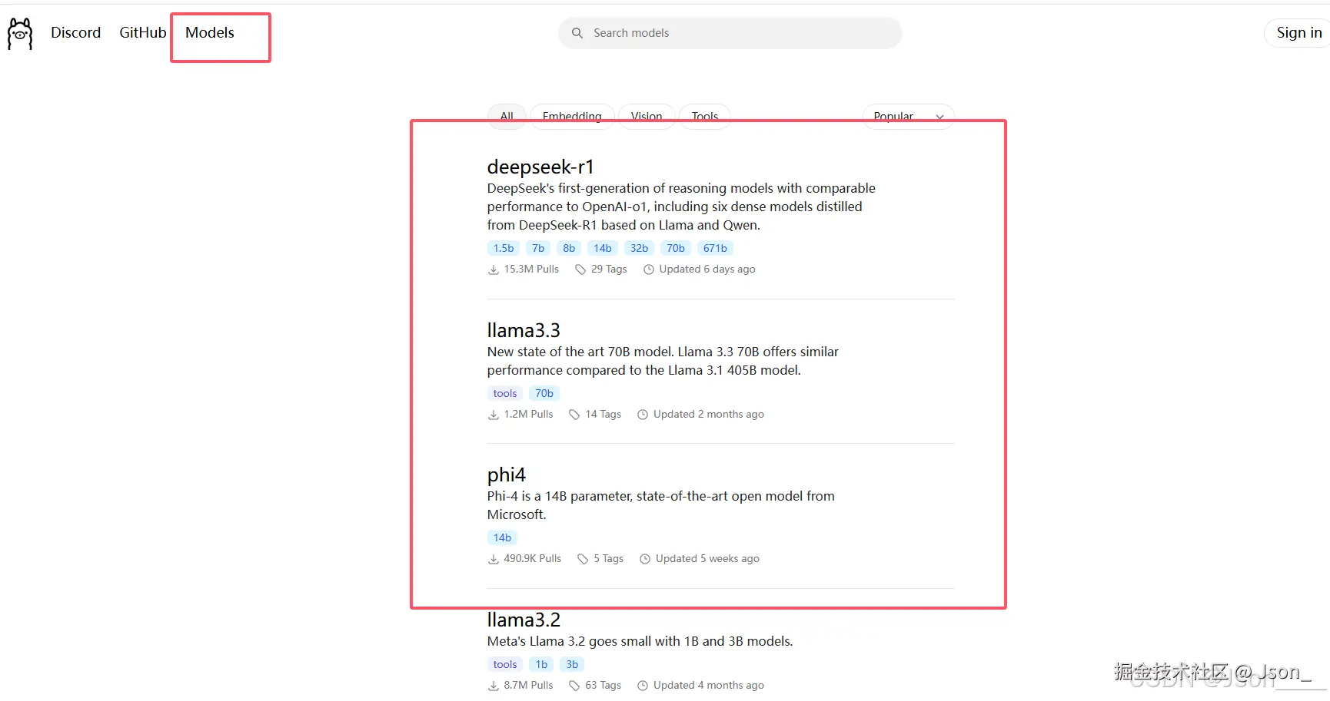This screenshot has height=701, width=1330.
Task: Click tag icon beside 63 Tags
Action: [574, 686]
